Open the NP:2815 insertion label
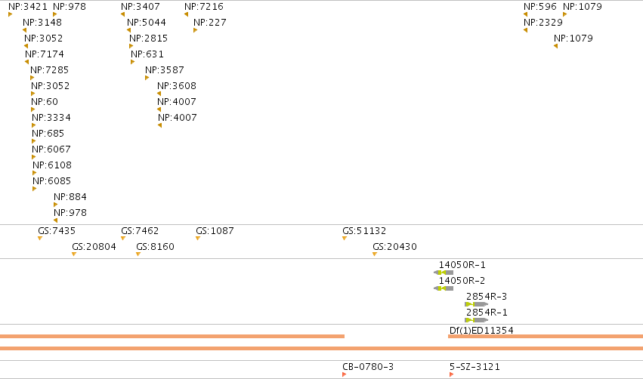This screenshot has width=643, height=379. (x=148, y=39)
